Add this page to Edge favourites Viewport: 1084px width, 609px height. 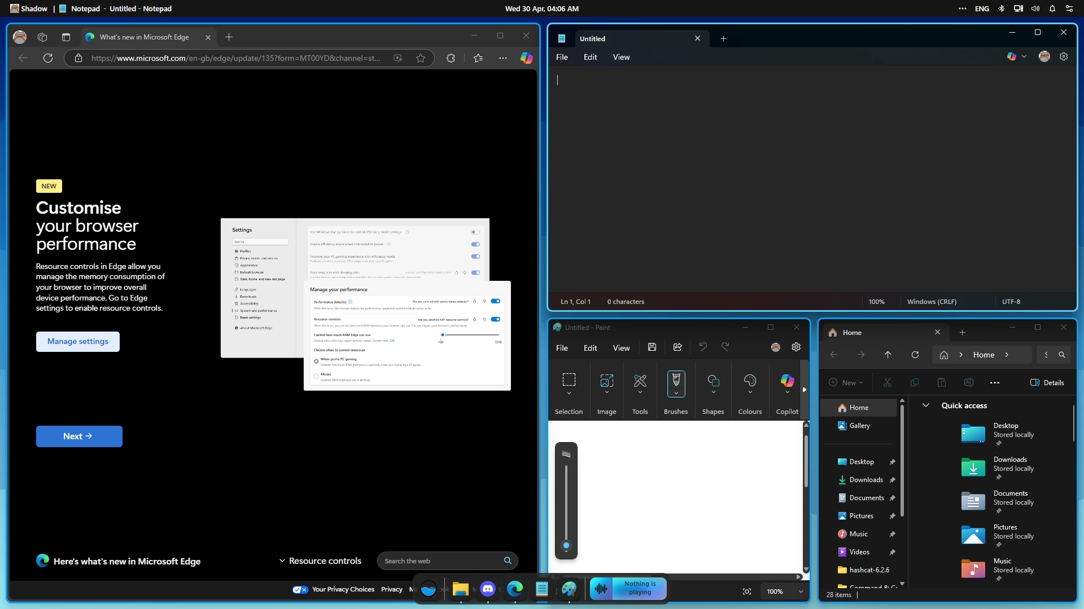click(421, 58)
